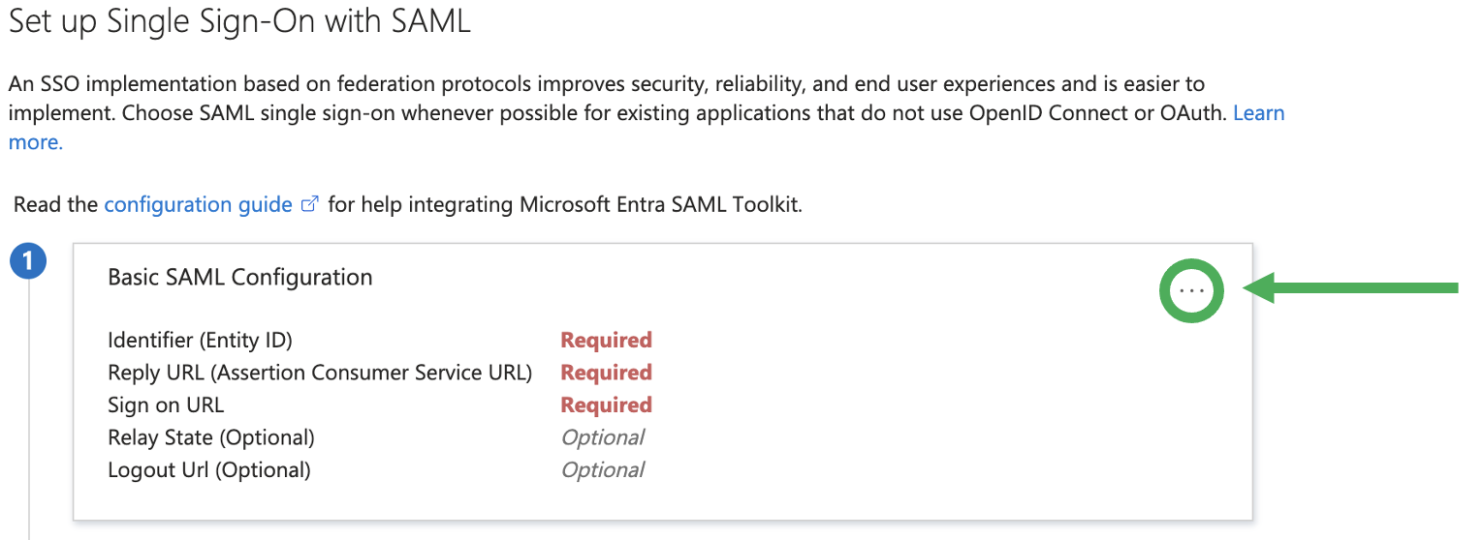Viewport: 1483px width, 540px height.
Task: Click Optional value beside Logout Url
Action: pyautogui.click(x=603, y=469)
